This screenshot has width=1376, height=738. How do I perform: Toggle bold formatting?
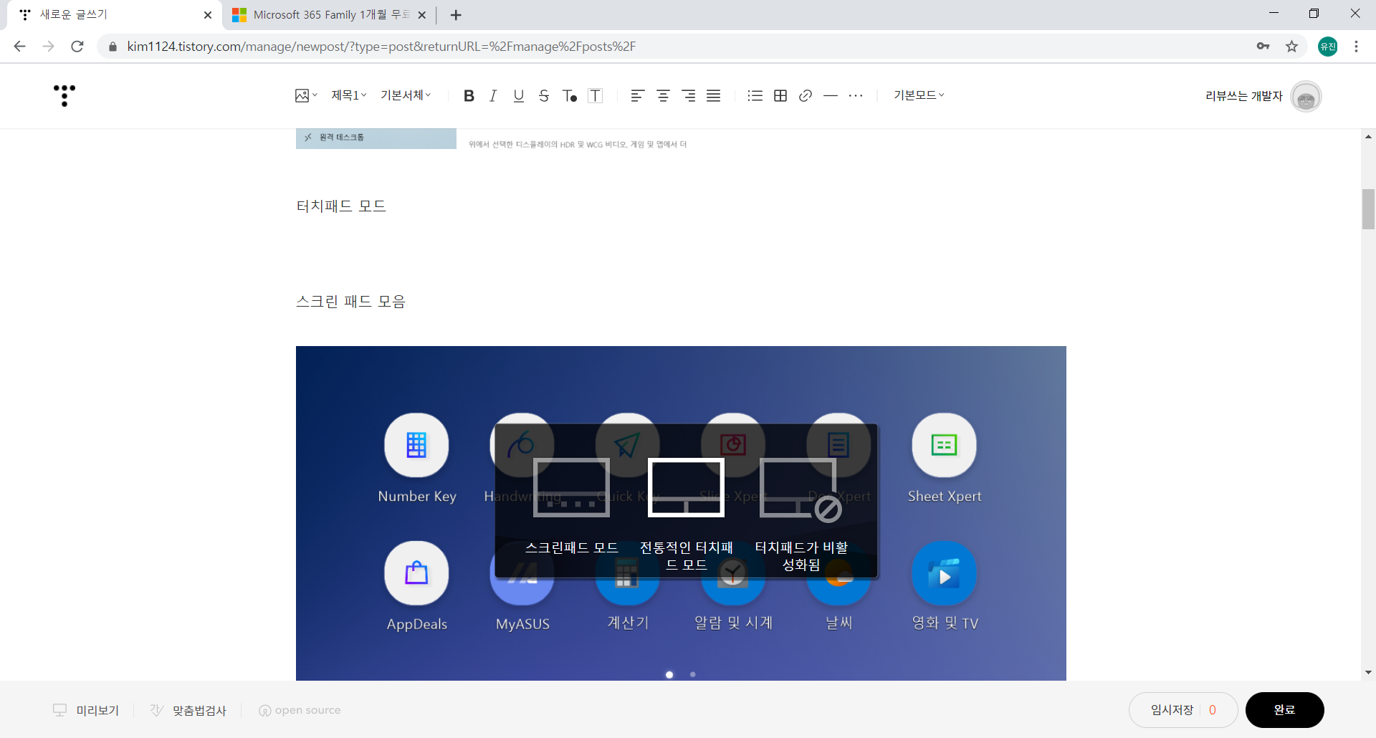pyautogui.click(x=469, y=95)
